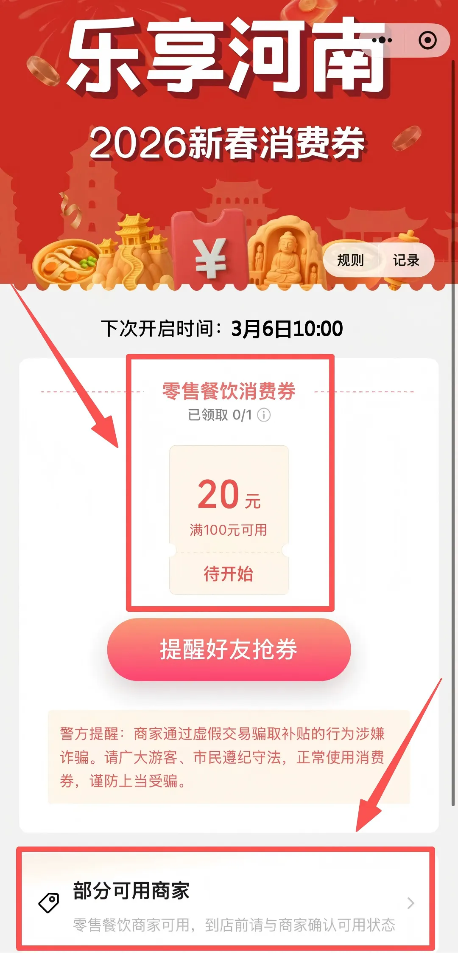Tap the 警方提醒 warning notice box
This screenshot has width=458, height=953.
229,757
